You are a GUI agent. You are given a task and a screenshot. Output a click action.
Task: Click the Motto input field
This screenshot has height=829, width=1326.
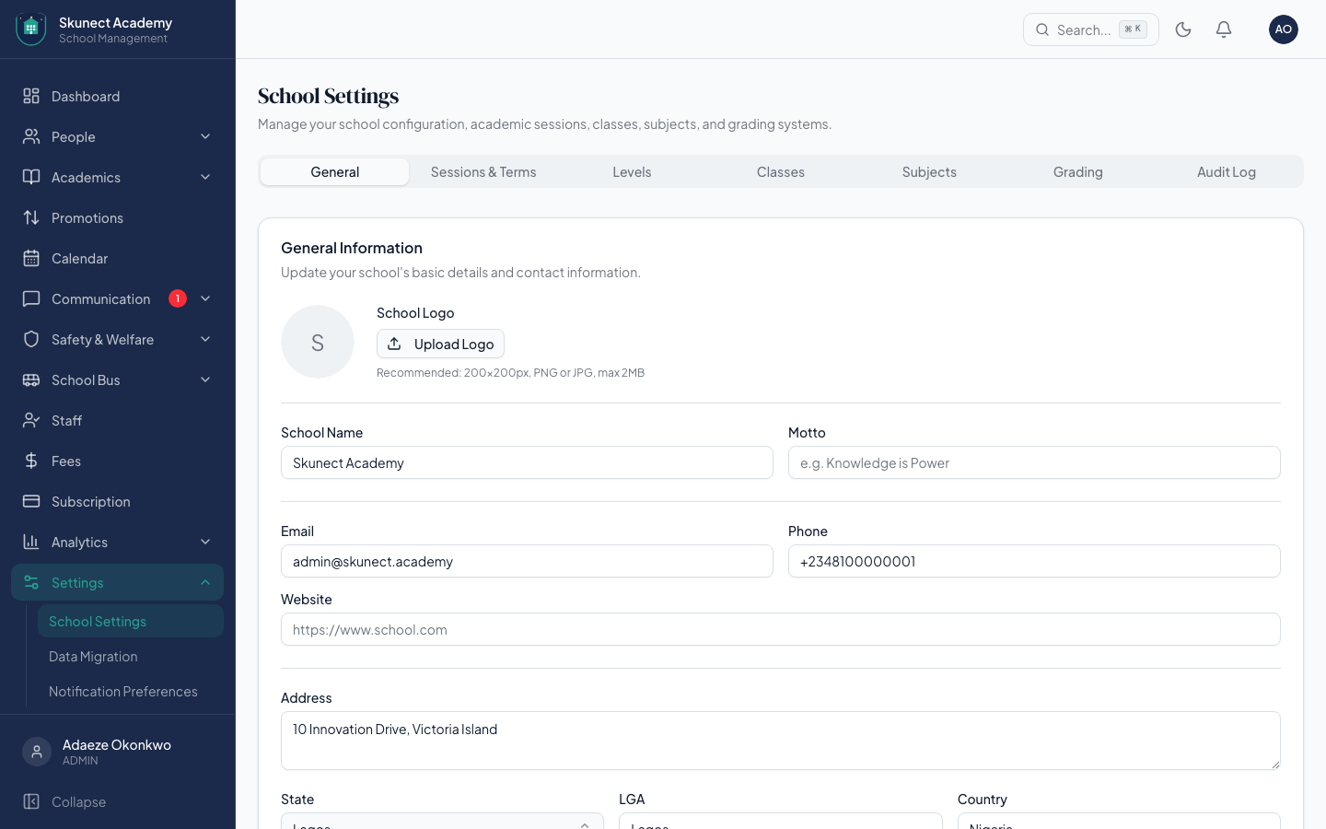click(1034, 462)
